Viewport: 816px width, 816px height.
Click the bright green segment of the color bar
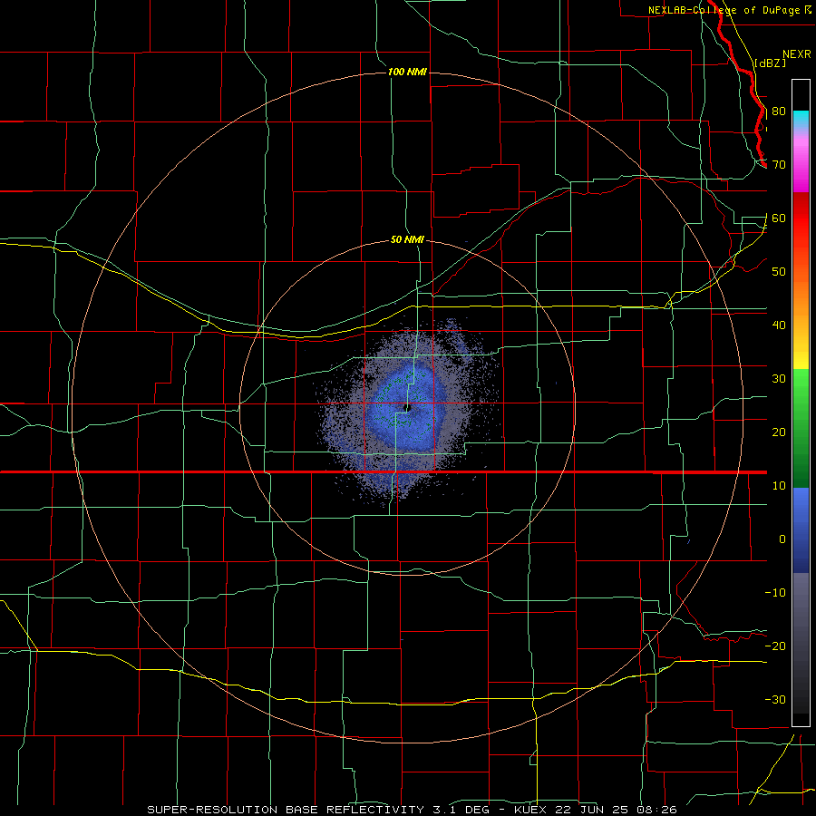pyautogui.click(x=801, y=385)
